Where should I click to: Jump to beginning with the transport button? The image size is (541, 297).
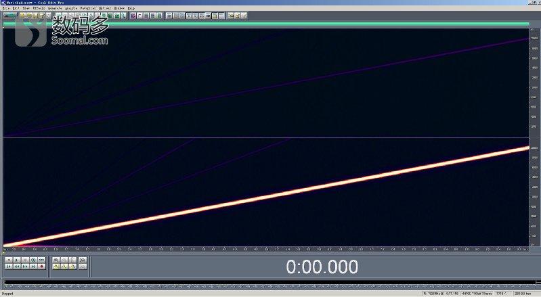[9, 267]
